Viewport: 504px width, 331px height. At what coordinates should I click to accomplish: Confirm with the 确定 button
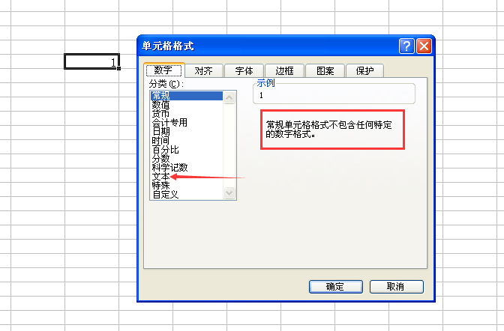point(336,287)
